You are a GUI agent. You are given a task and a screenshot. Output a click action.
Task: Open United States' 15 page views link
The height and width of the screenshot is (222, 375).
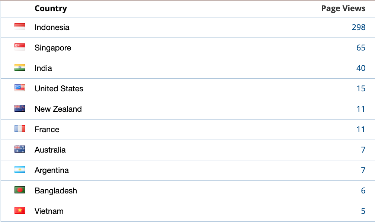tap(360, 88)
